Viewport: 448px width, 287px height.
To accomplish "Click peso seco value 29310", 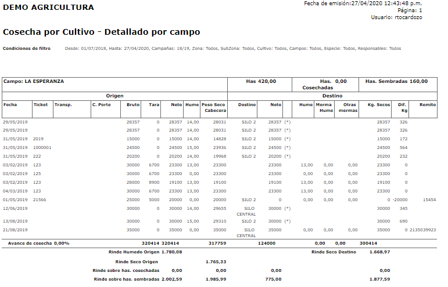I will 220,221.
